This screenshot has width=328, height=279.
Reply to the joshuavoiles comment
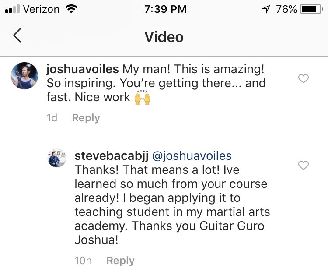pyautogui.click(x=86, y=118)
